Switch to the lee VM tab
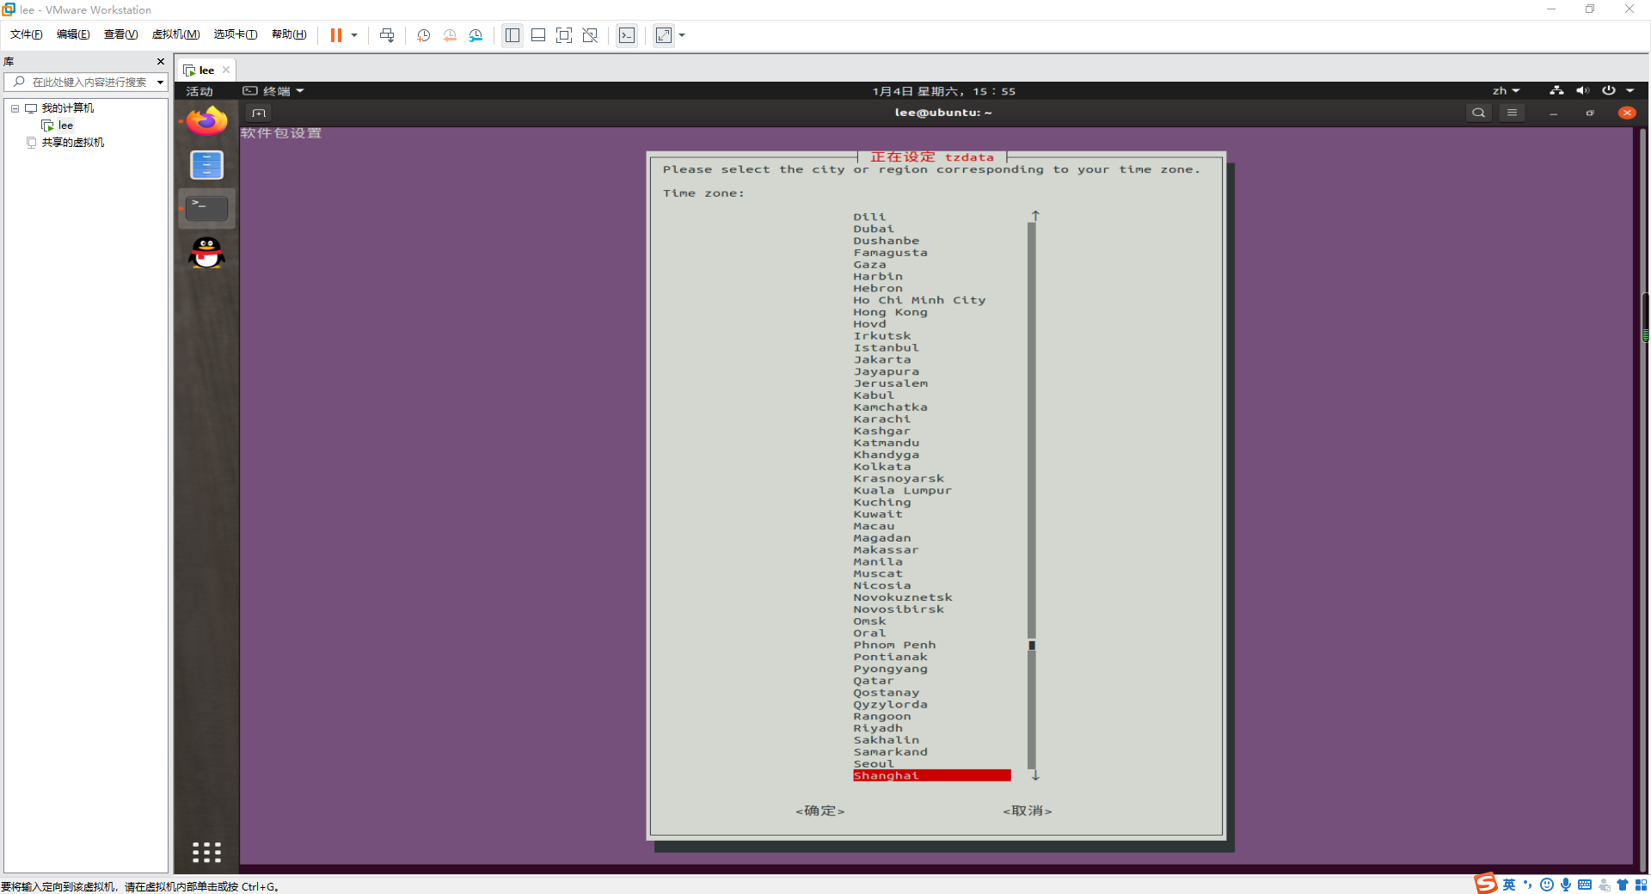This screenshot has height=894, width=1651. tap(206, 70)
